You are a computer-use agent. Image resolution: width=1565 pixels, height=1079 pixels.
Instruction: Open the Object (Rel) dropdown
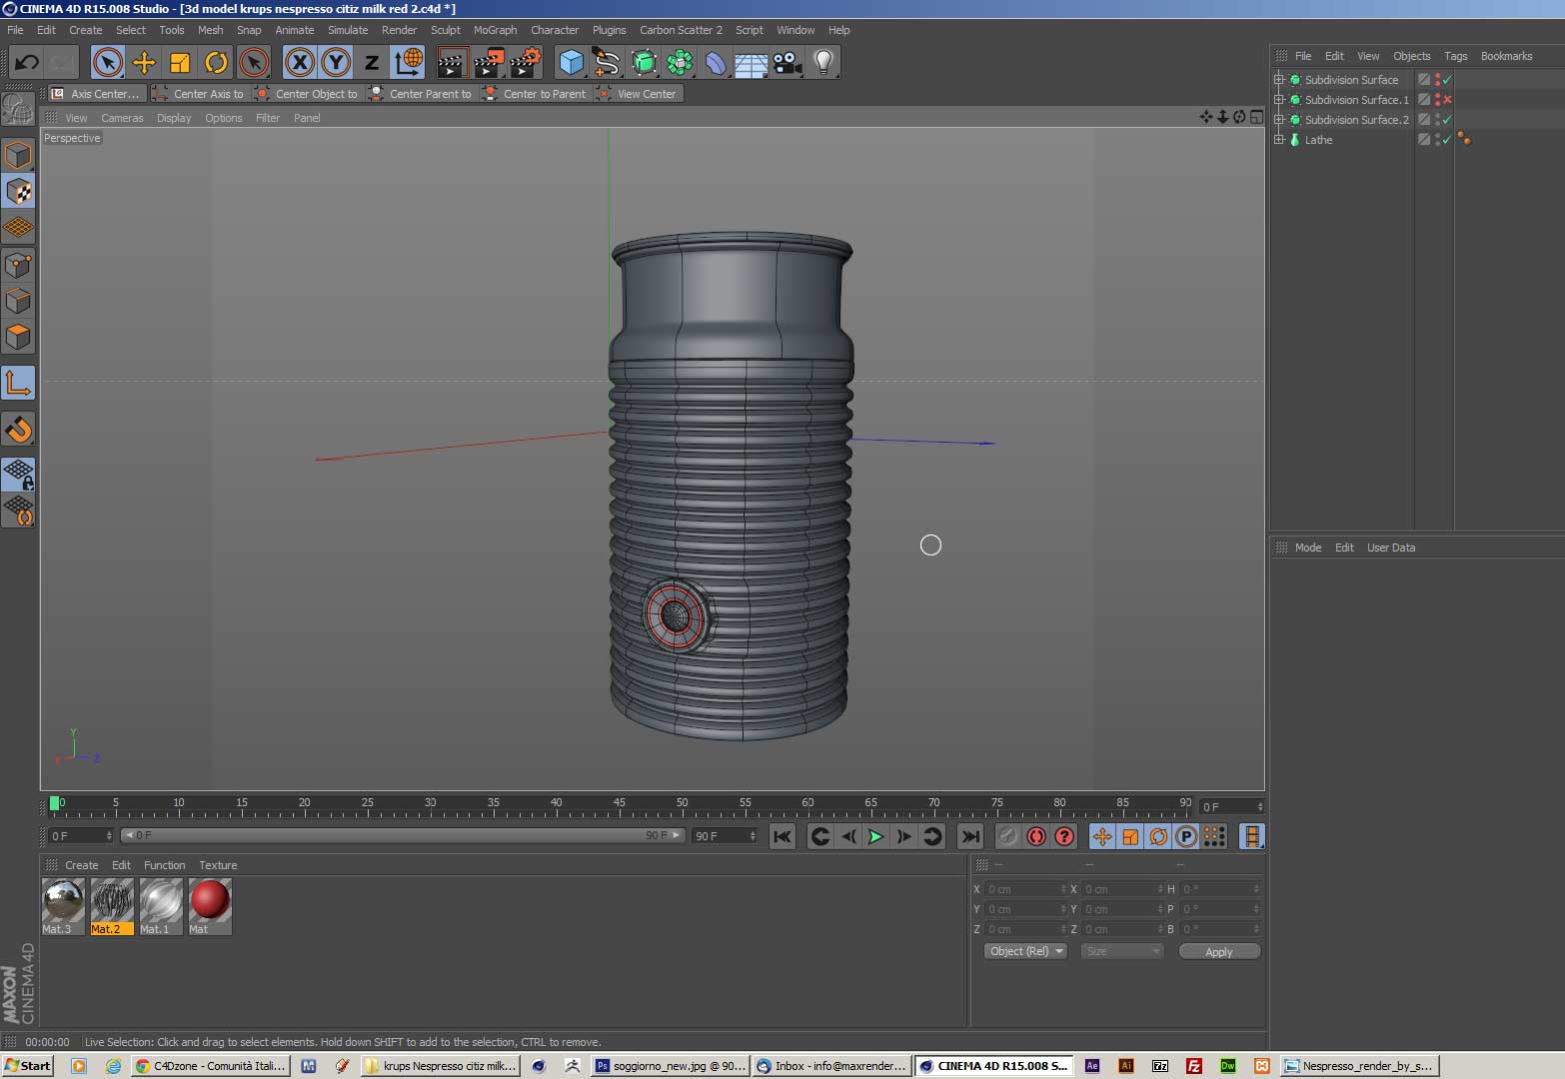tap(1025, 951)
